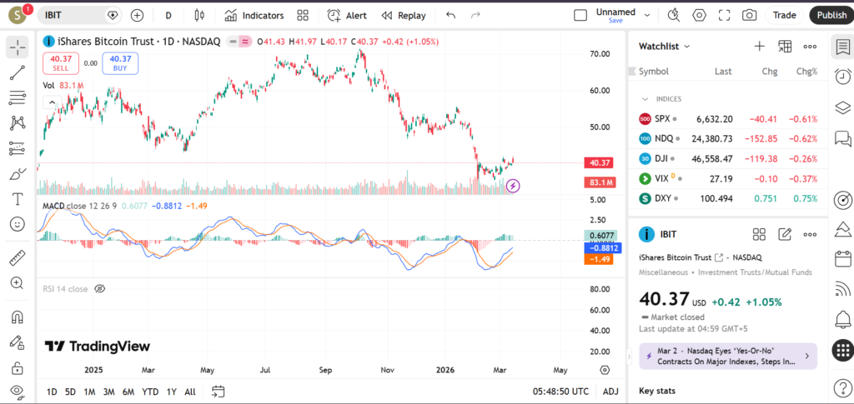Expand the Watchlist dropdown

pyautogui.click(x=686, y=47)
